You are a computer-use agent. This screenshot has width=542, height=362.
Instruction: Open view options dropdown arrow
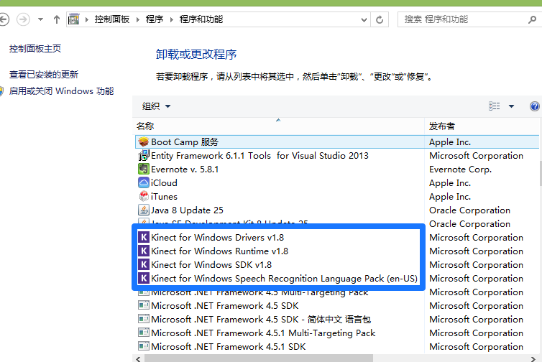coord(511,106)
